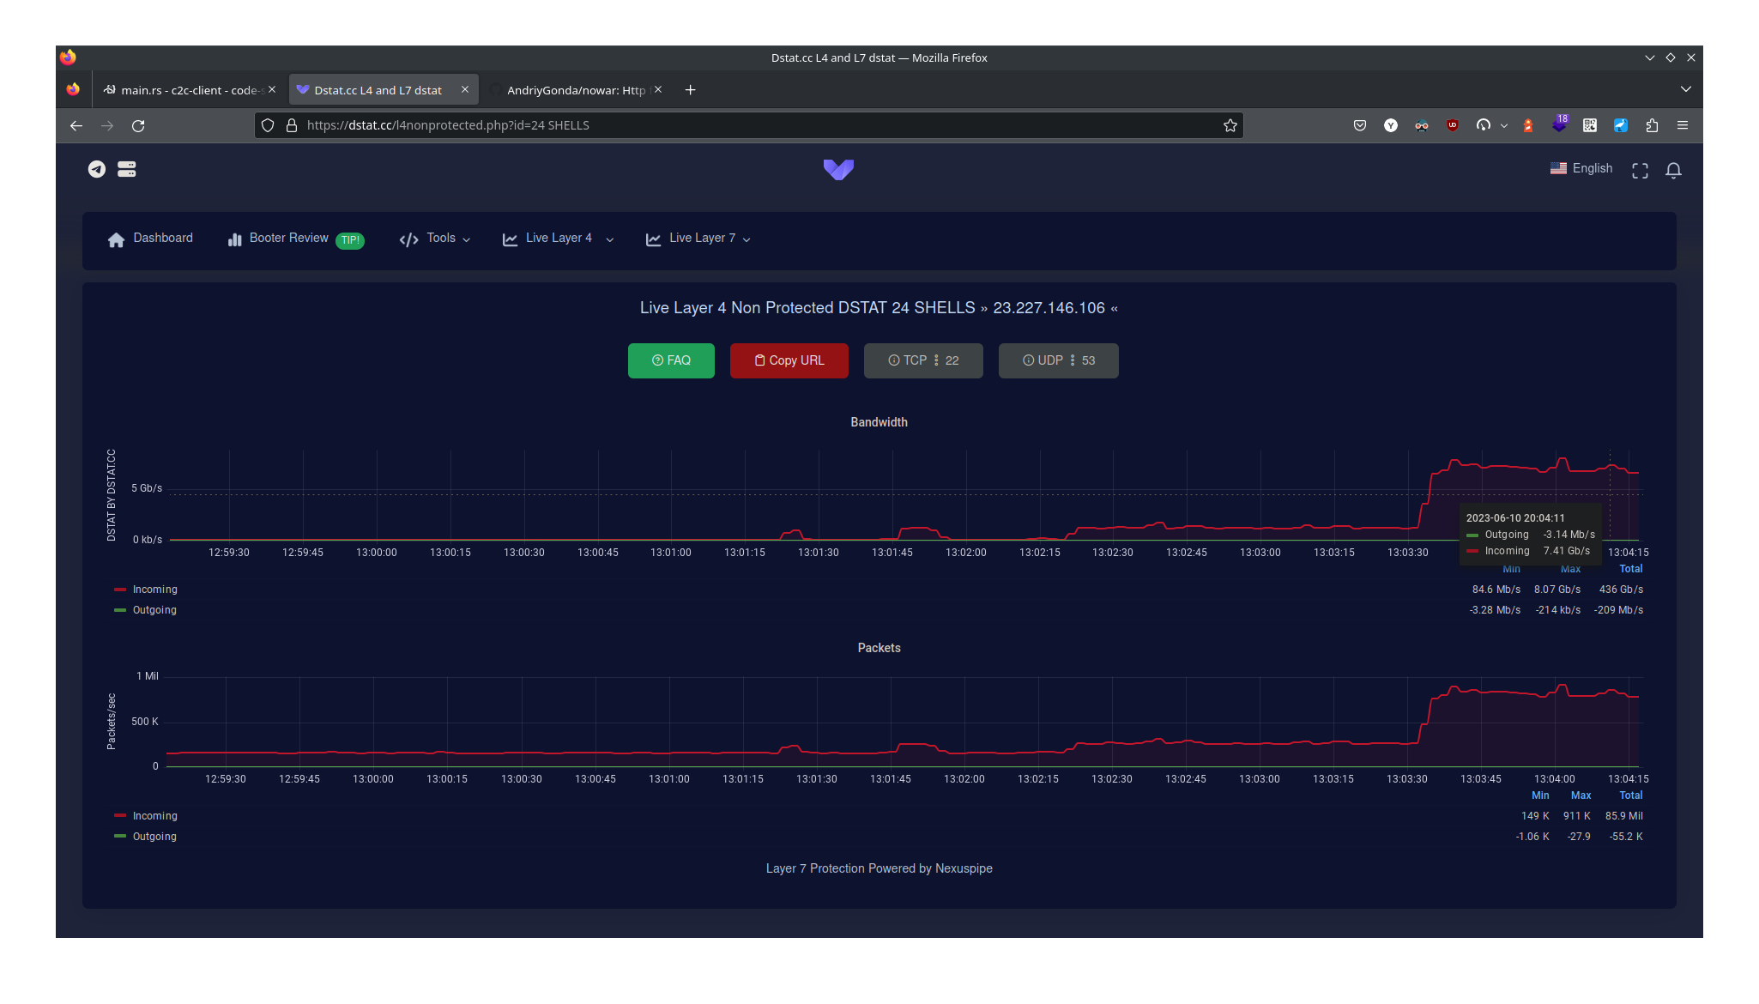Open the Firefox hamburger menu
This screenshot has height=1004, width=1759.
1683,125
